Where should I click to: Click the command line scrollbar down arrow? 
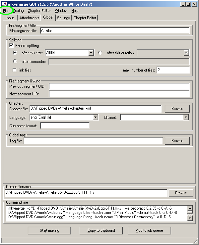[x=190, y=218]
